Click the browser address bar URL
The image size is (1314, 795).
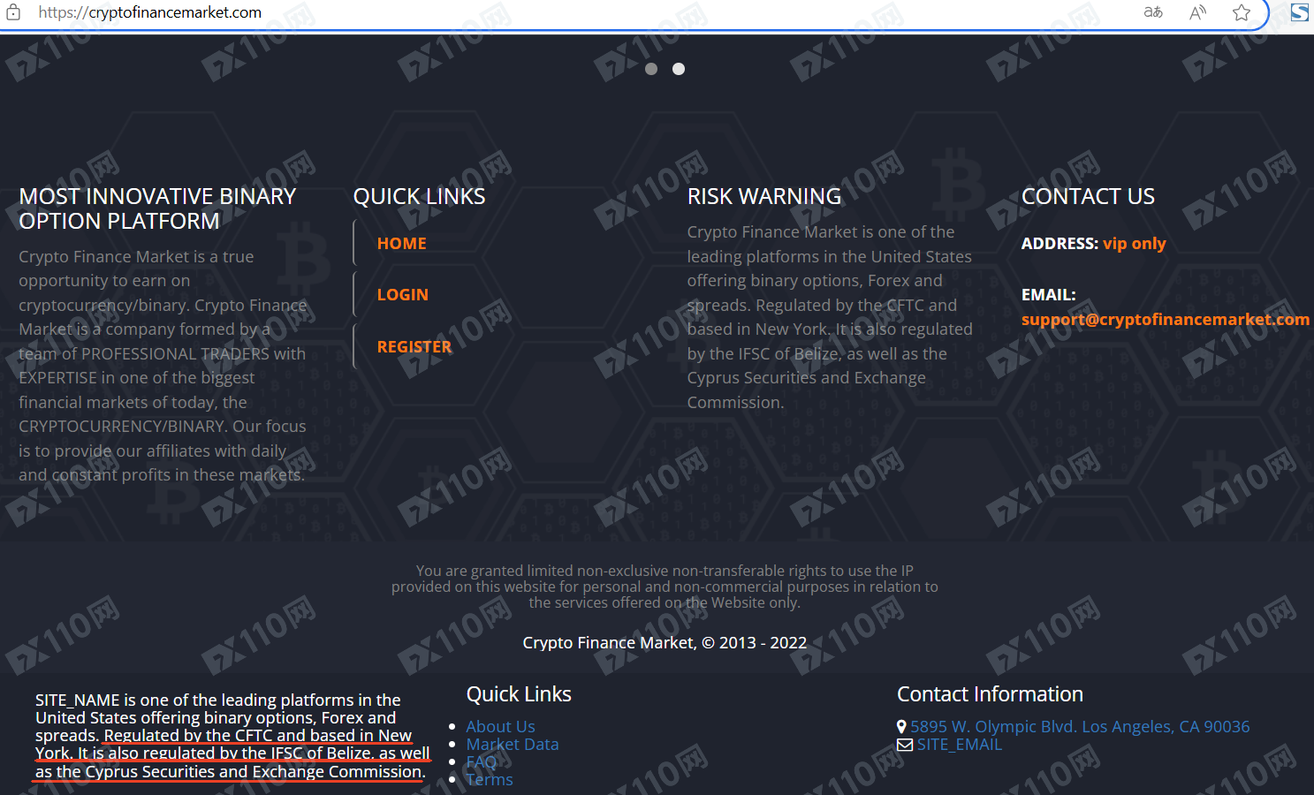coord(150,12)
